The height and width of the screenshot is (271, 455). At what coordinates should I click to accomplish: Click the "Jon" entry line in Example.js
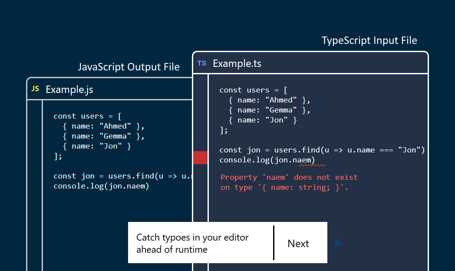point(97,146)
